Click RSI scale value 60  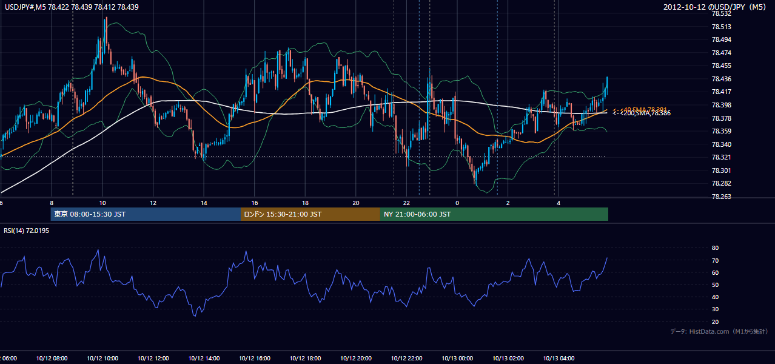coord(716,272)
